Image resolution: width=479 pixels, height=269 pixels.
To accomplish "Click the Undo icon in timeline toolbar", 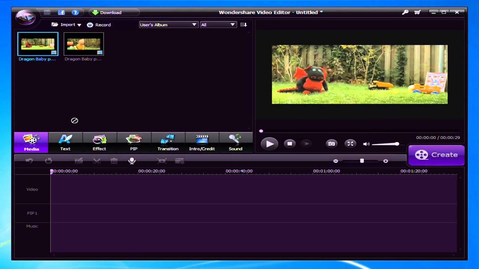I will [29, 161].
